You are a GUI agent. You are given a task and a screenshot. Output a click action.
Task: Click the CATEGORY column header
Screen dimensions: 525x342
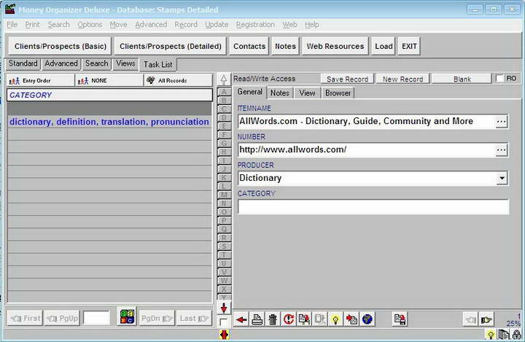pyautogui.click(x=109, y=95)
